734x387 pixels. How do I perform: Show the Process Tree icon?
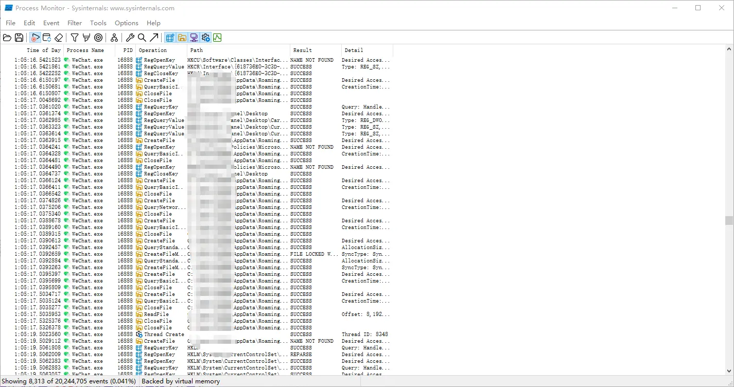tap(114, 38)
